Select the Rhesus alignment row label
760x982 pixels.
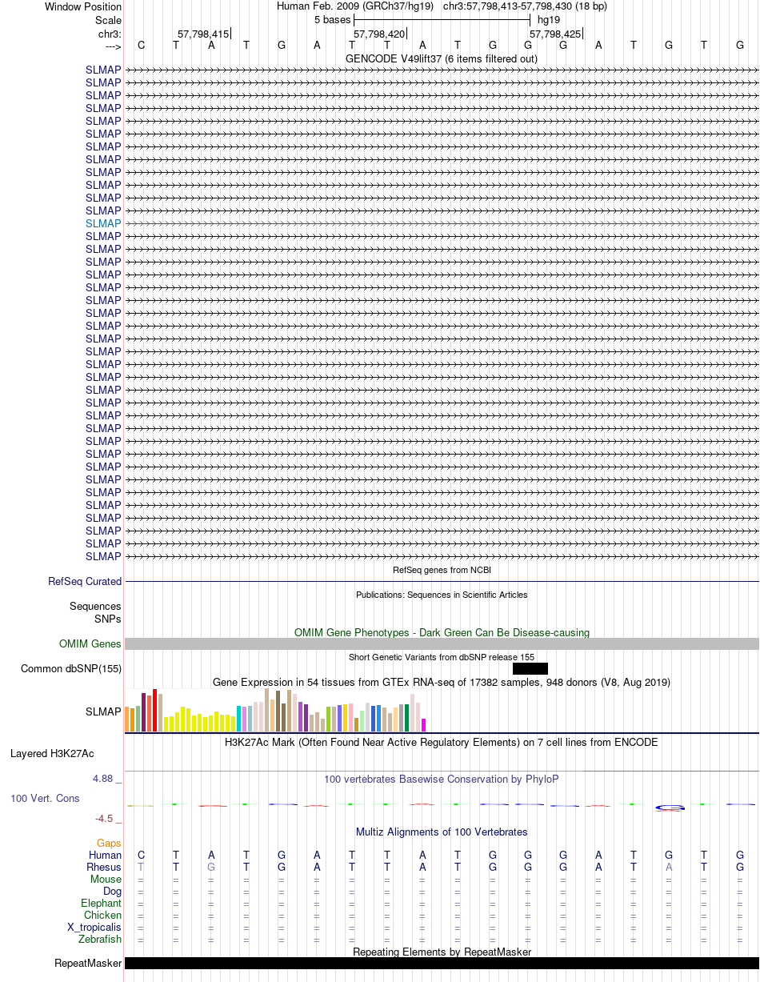tap(104, 868)
